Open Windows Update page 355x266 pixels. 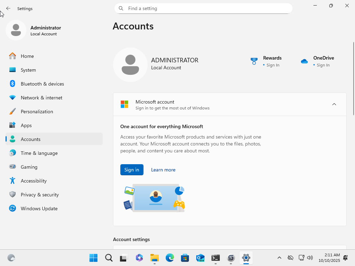[x=39, y=209]
